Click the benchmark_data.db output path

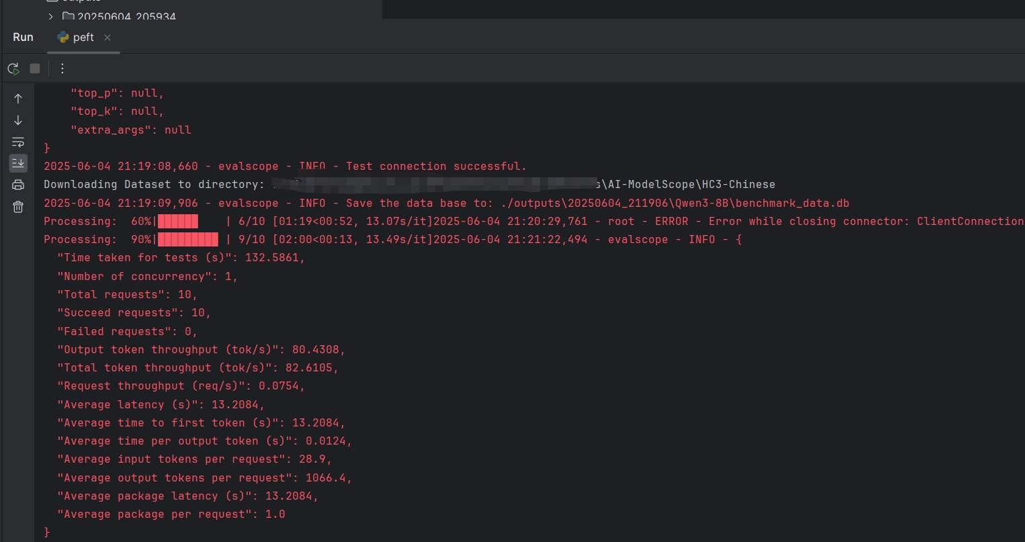675,204
